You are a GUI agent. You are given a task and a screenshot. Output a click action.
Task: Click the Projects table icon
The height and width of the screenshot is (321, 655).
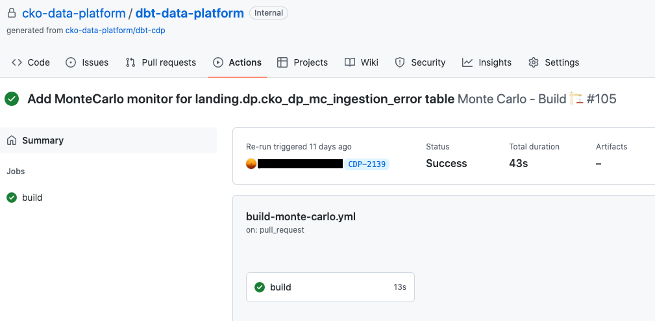282,62
